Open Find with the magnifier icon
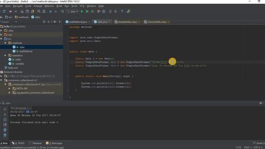Screen dimensions: 265x149 click(39, 12)
